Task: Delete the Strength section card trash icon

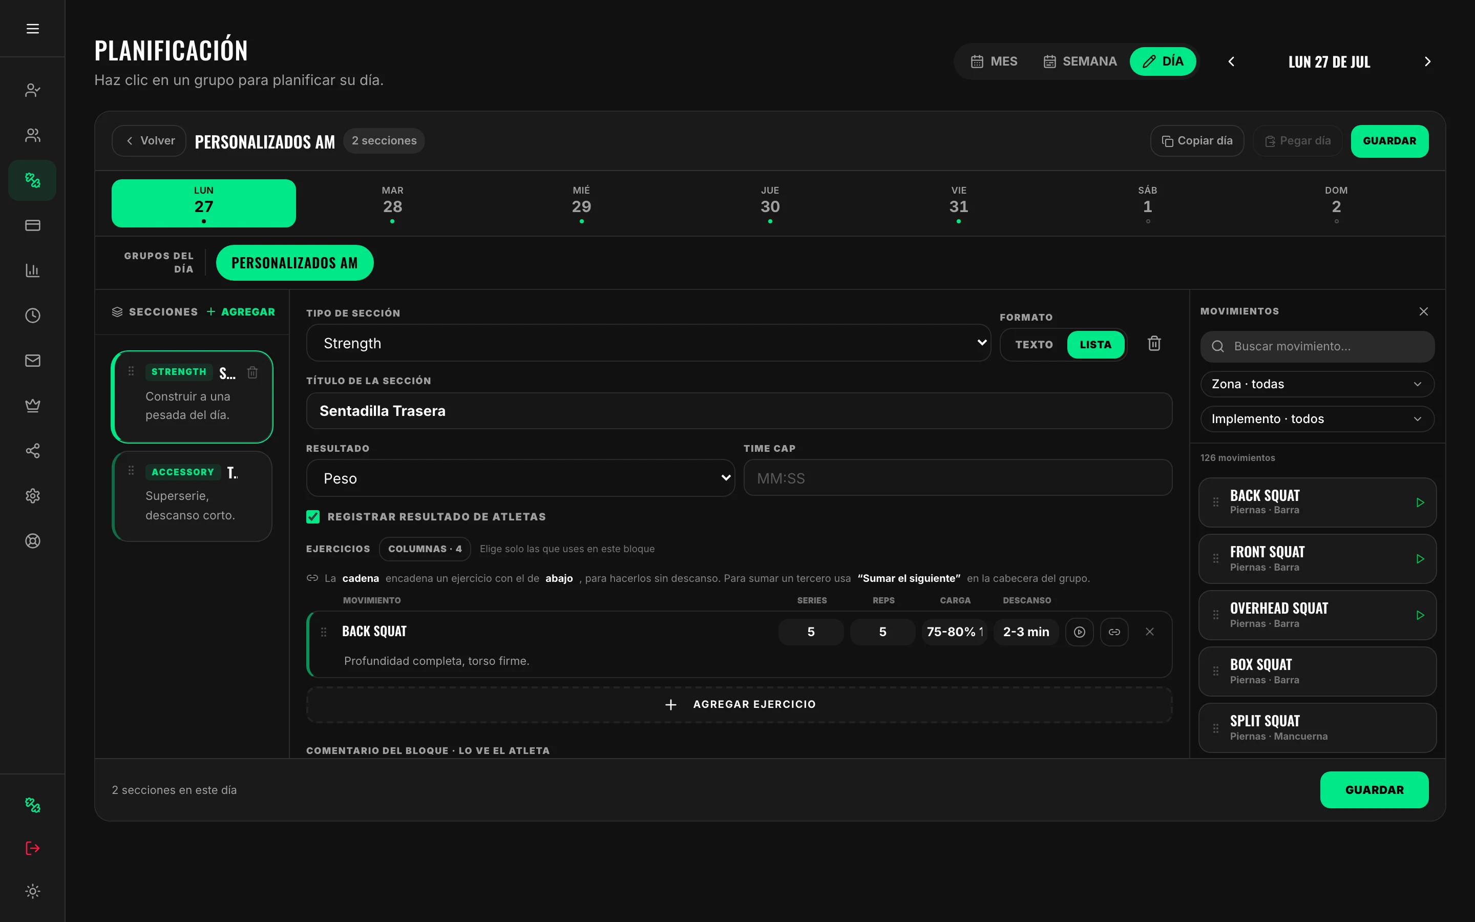Action: [x=252, y=372]
